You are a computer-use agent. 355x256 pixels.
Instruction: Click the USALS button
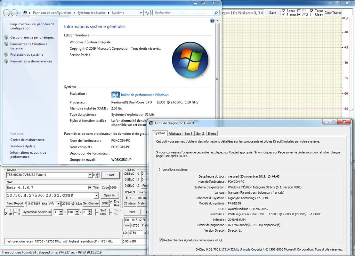point(130,192)
